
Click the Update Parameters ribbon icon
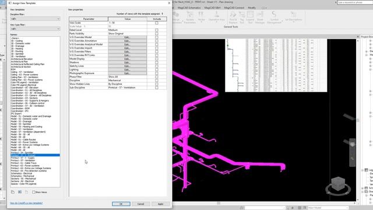tap(190, 17)
